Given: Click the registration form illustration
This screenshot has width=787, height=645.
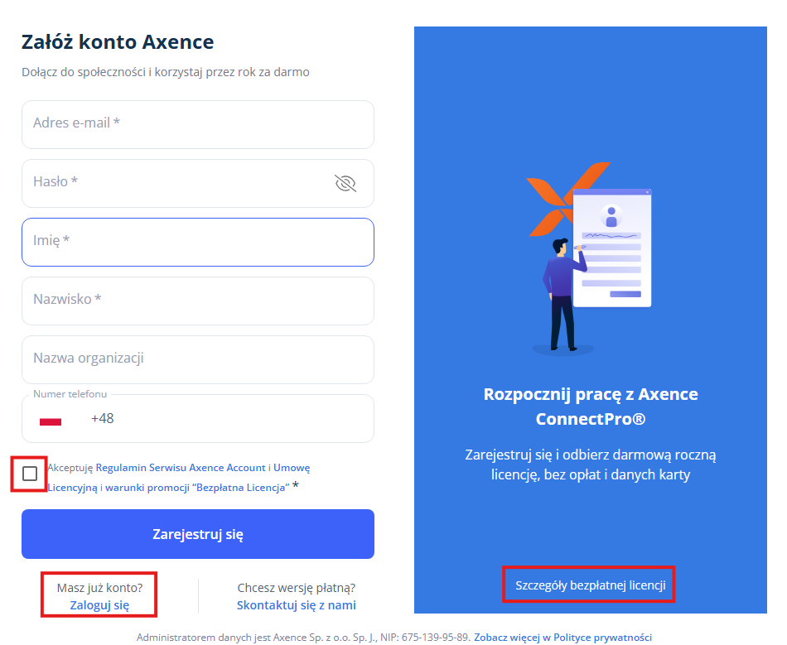Looking at the screenshot, I should (x=611, y=248).
